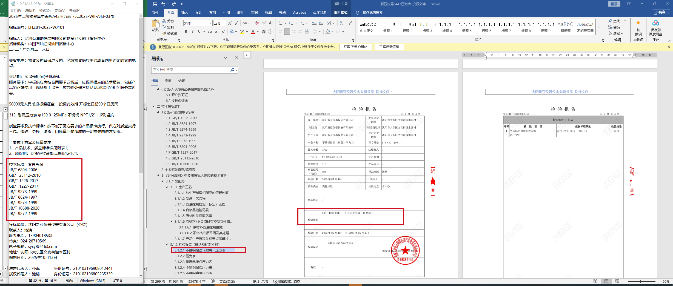Screen dimensions: 673x286
Task: Click the Cut scissors button
Action: click(x=168, y=21)
